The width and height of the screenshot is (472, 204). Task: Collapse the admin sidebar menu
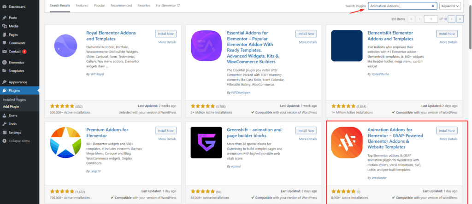pos(4,140)
